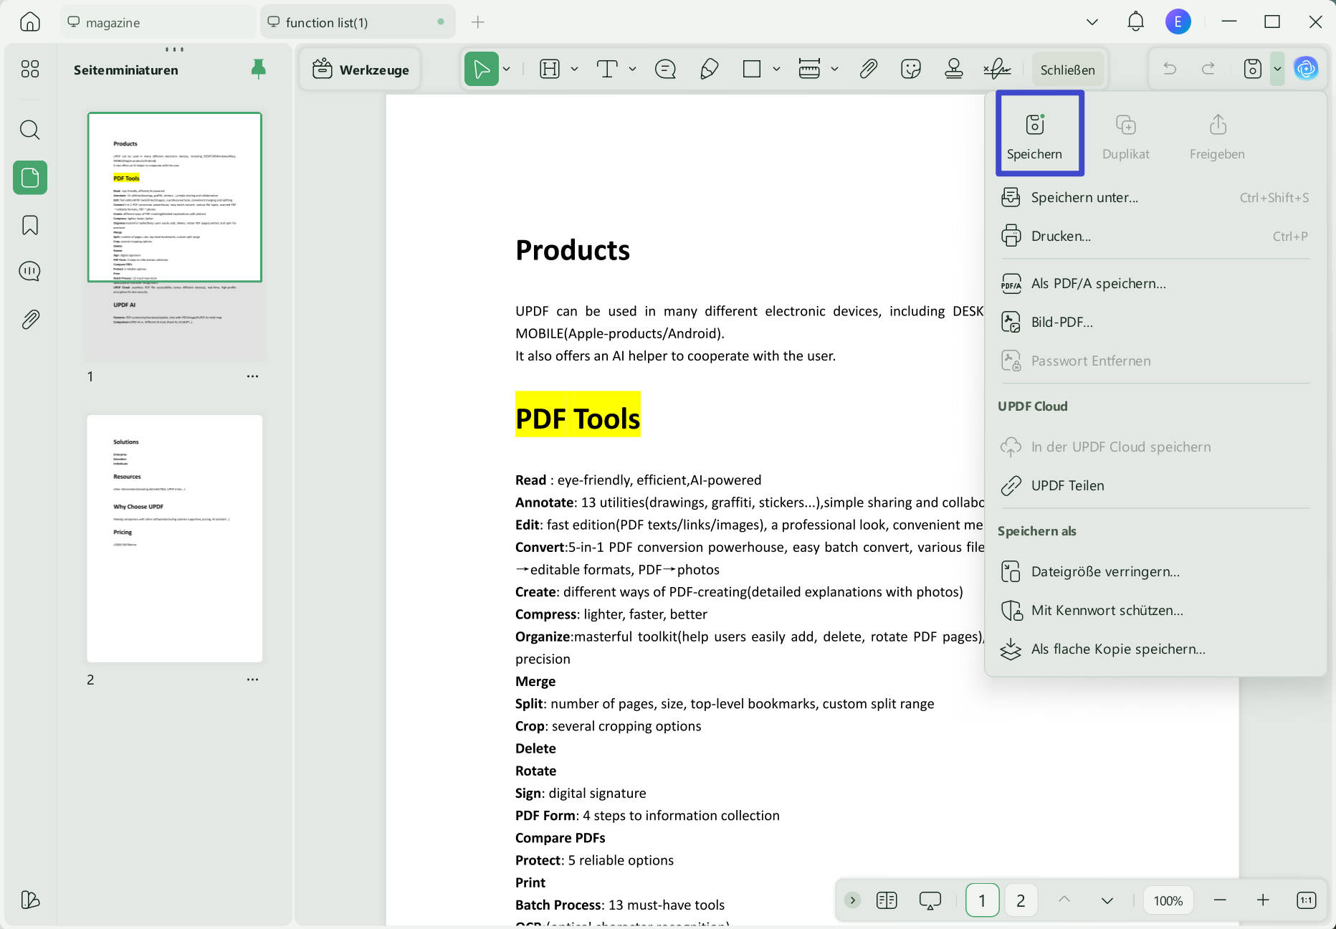Open the bookmarks sidebar panel
This screenshot has height=929, width=1336.
click(x=30, y=225)
